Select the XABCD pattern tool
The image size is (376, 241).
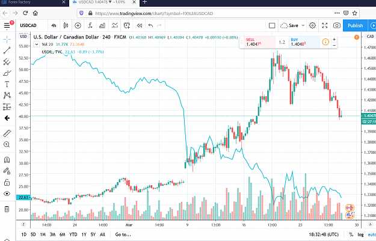[x=7, y=96]
